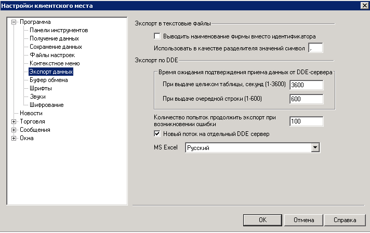Open the Справка help button
The width and height of the screenshot is (370, 233).
[345, 220]
